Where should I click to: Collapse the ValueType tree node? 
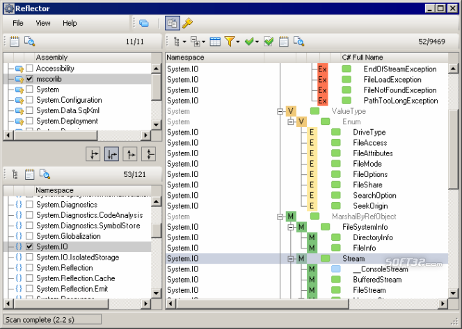coord(280,111)
